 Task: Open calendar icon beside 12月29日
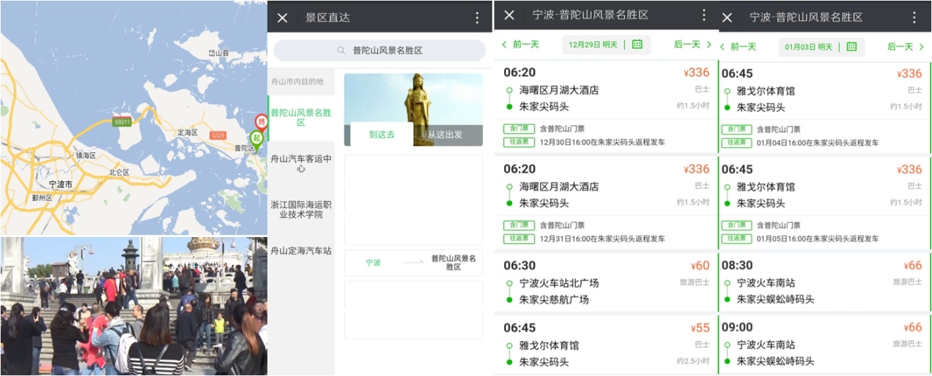pos(637,45)
